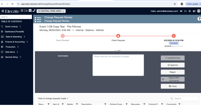Viewport: 201px width, 109px height.
Task: Open the filter on the Description column
Action: (x=105, y=104)
